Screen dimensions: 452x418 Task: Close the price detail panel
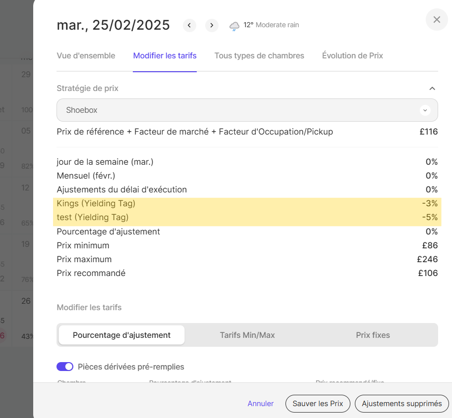coord(437,20)
